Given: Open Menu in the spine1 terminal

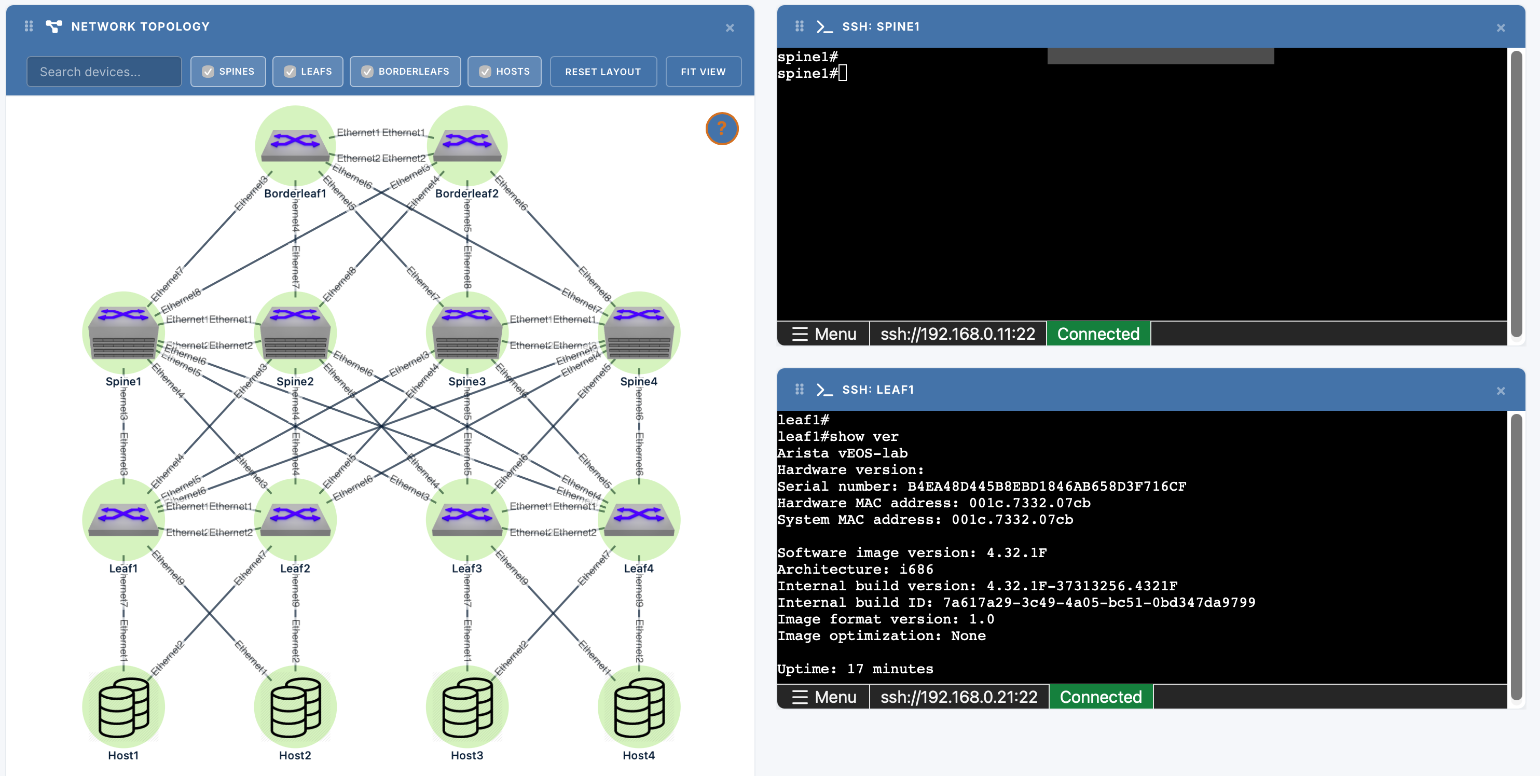Looking at the screenshot, I should click(824, 334).
